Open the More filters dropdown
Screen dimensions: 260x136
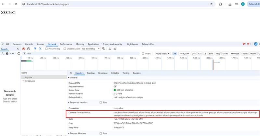[162, 53]
